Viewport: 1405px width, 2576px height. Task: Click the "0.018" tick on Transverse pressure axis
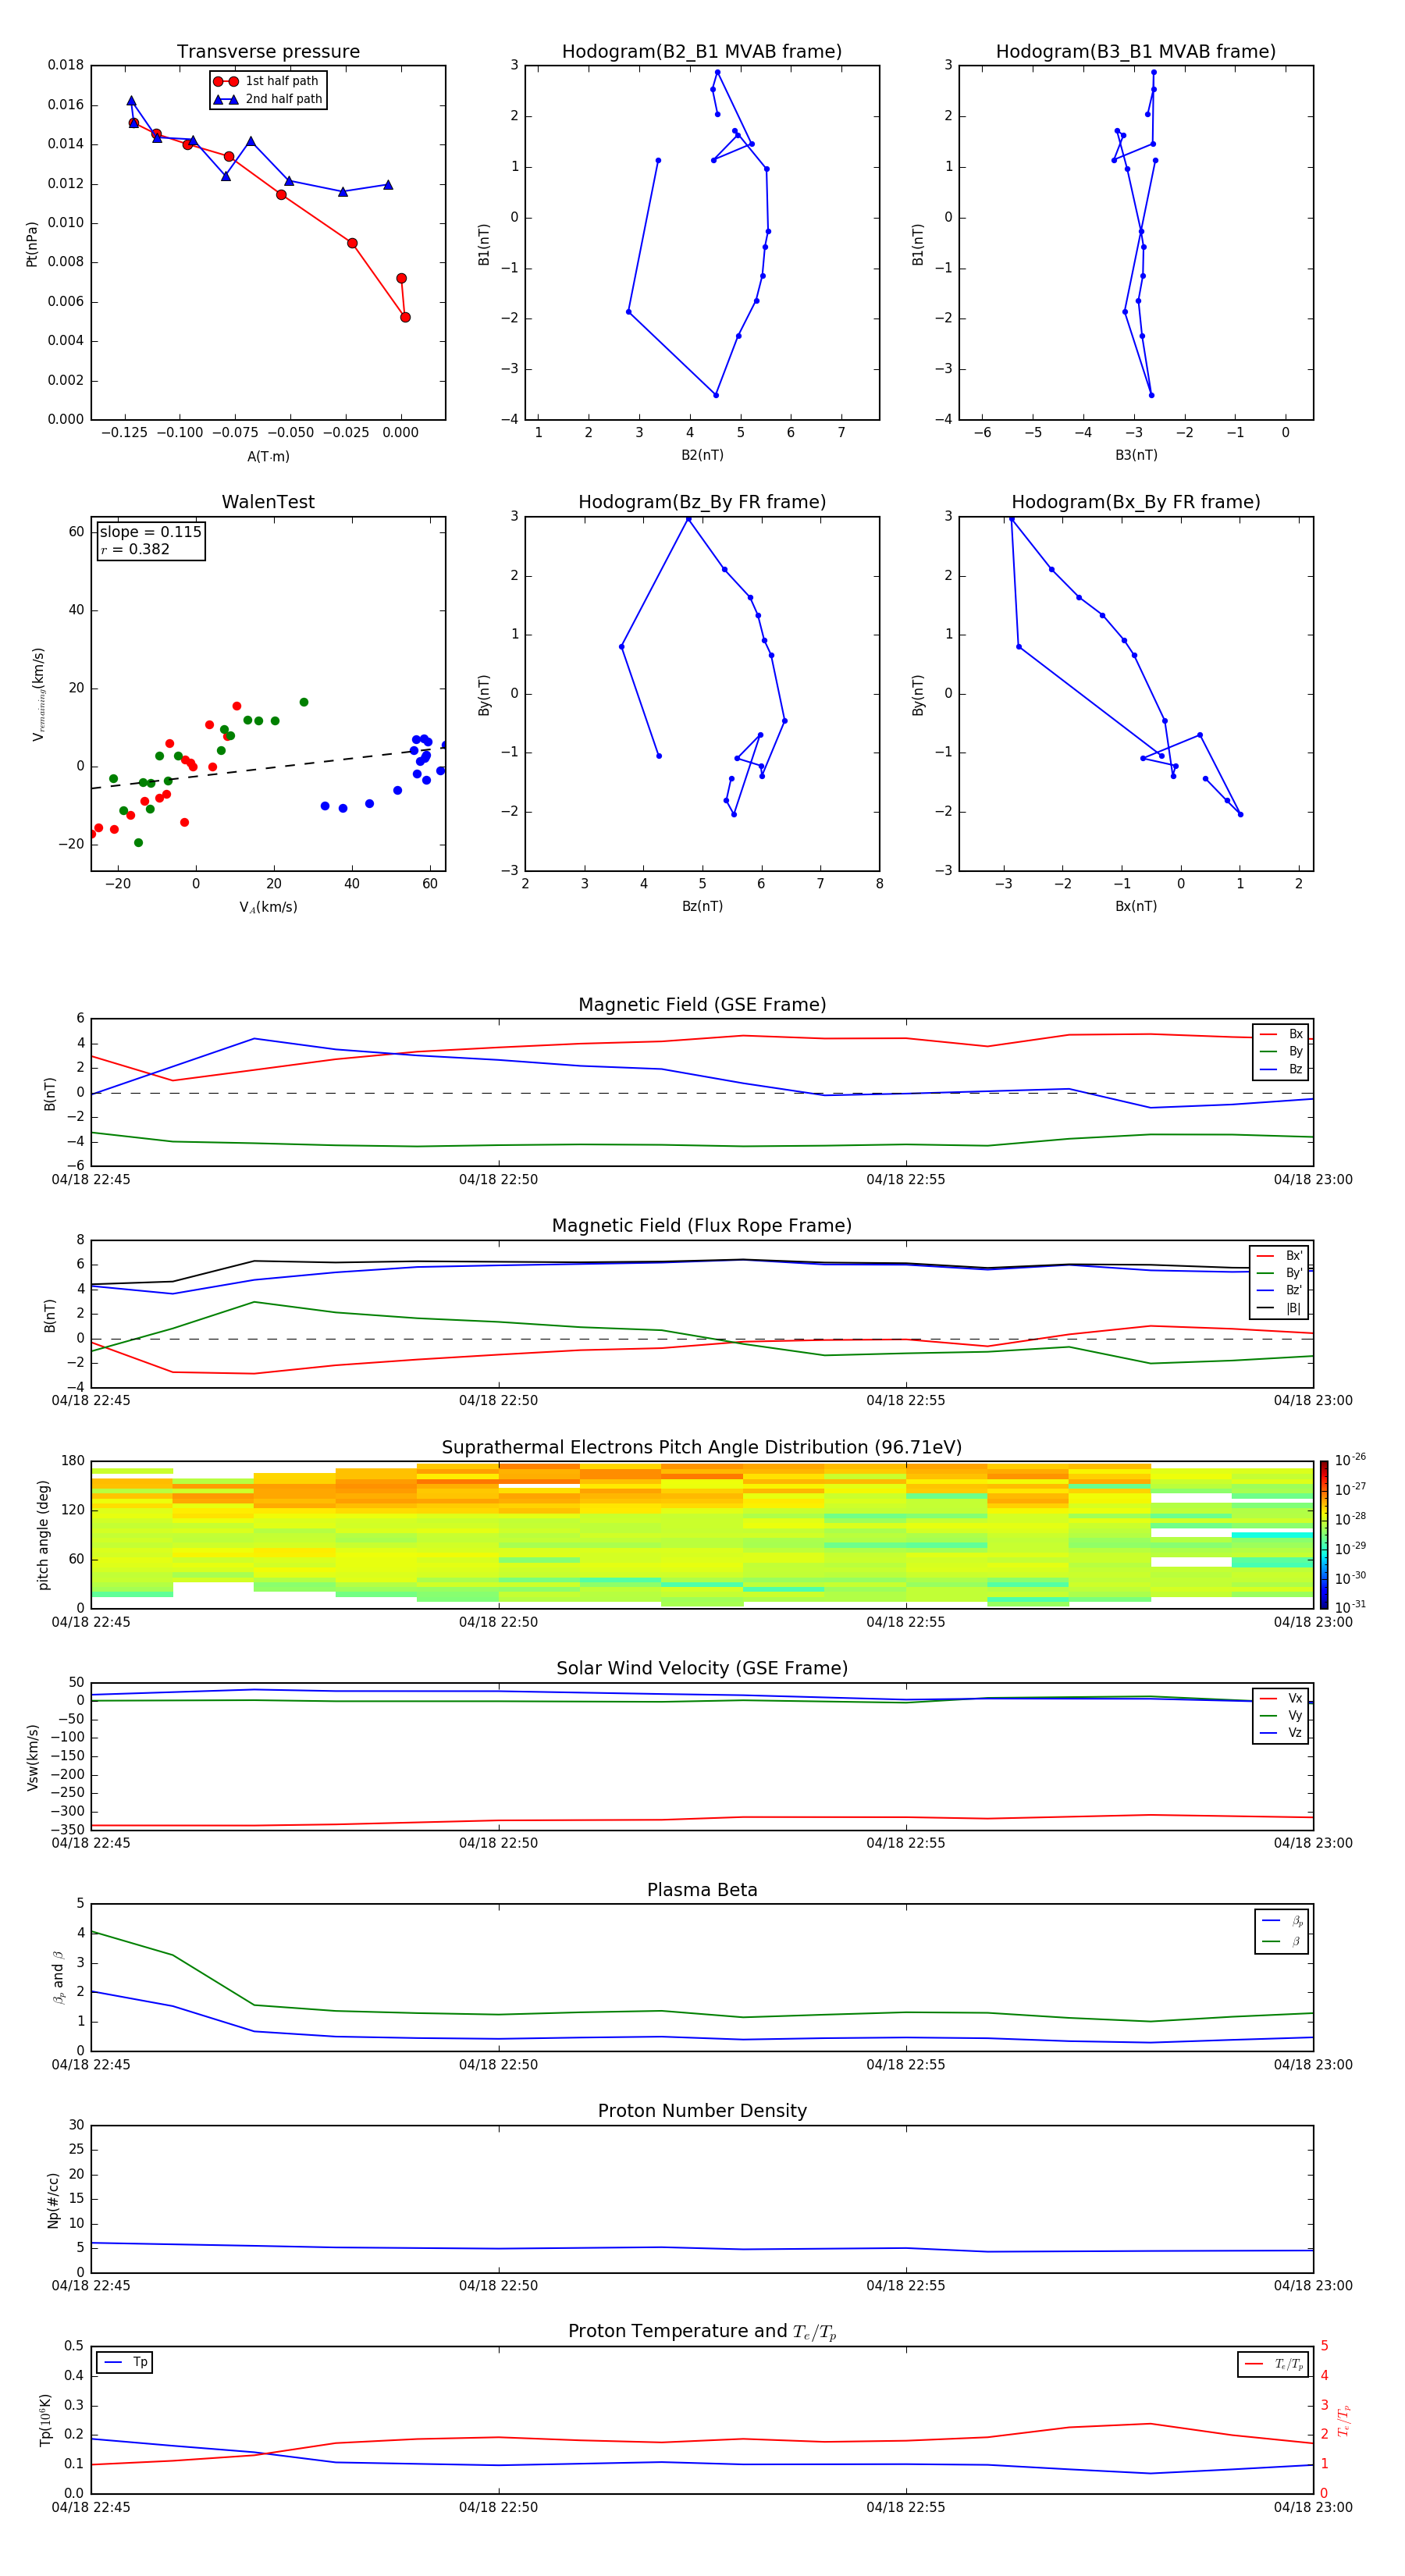(66, 65)
